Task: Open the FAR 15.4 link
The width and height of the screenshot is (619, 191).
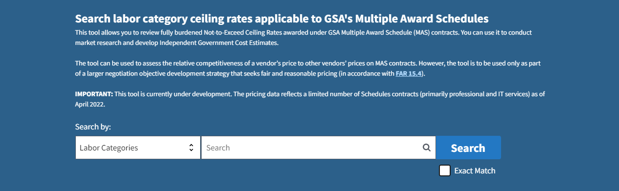Action: click(x=409, y=74)
